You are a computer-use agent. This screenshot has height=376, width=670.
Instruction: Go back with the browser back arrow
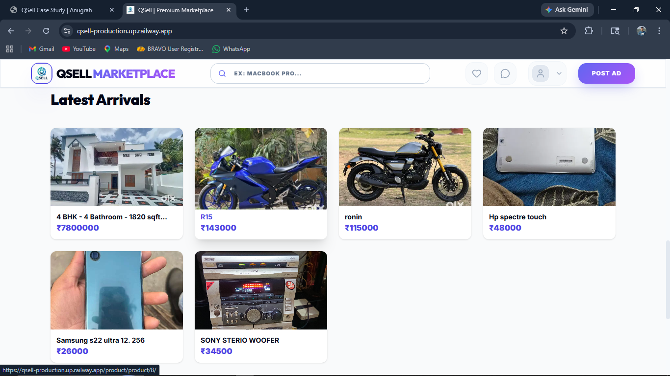click(x=11, y=31)
